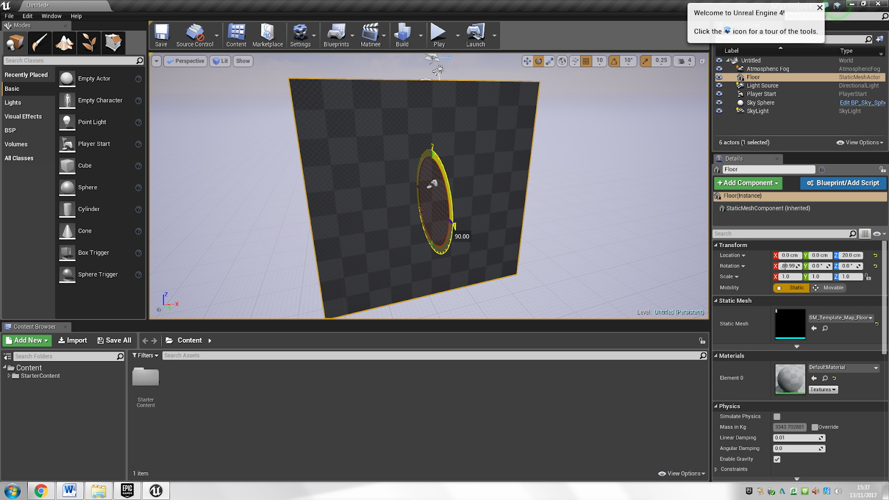The height and width of the screenshot is (500, 889).
Task: Click the DefaultMaterial sphere thumbnail
Action: pos(790,379)
